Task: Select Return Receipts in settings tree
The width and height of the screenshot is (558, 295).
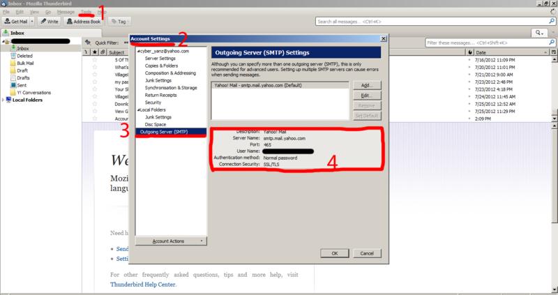Action: (160, 95)
